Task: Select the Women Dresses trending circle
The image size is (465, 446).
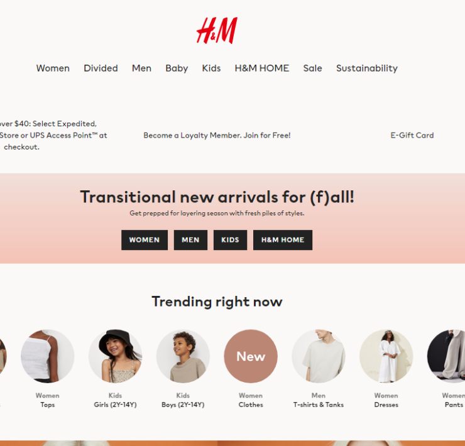Action: (386, 356)
